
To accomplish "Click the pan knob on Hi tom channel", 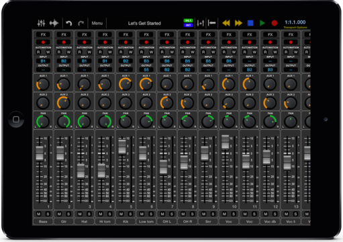I will (105, 122).
